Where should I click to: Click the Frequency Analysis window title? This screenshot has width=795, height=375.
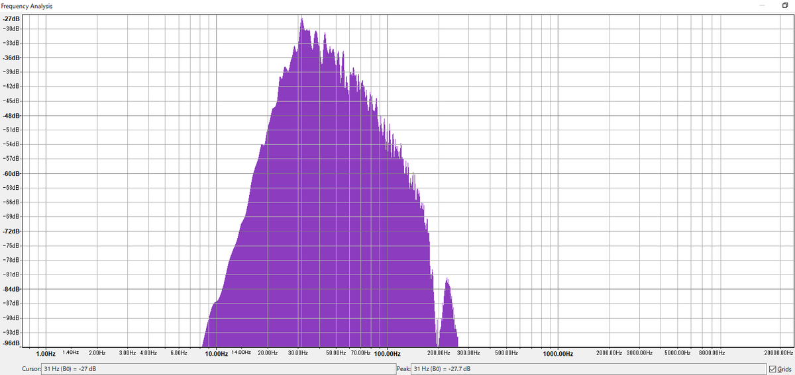click(x=27, y=6)
